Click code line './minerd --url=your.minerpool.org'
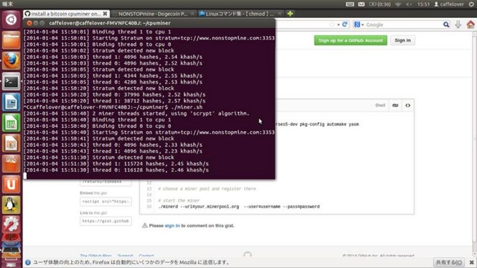The image size is (477, 268). pos(239,207)
